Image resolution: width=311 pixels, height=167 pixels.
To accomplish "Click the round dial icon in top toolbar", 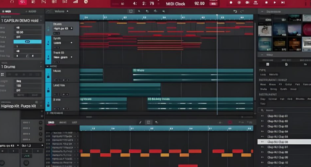I will point(86,2).
